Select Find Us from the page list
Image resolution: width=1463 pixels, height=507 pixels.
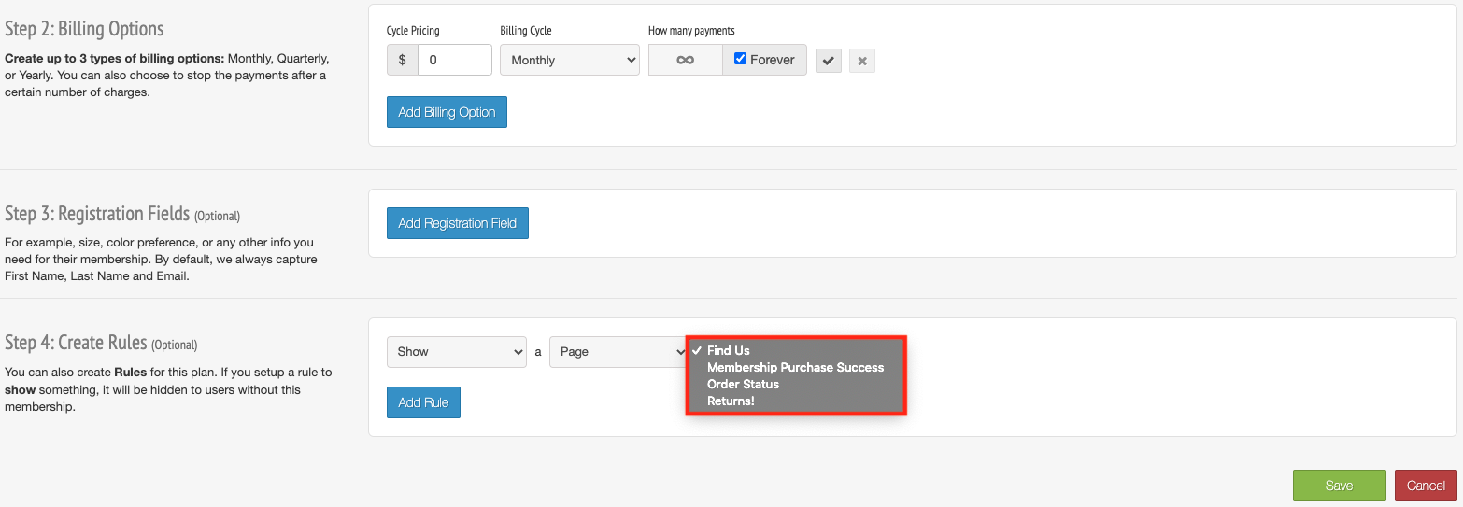coord(728,351)
